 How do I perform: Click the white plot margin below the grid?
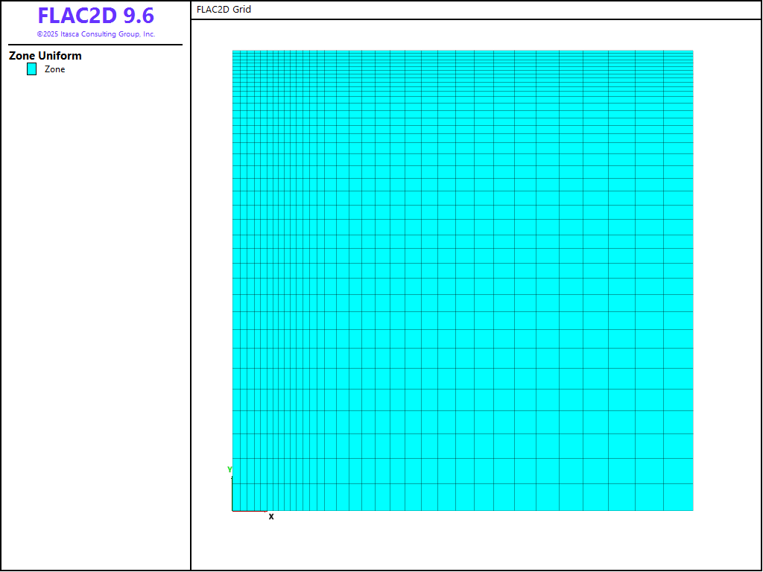click(462, 540)
